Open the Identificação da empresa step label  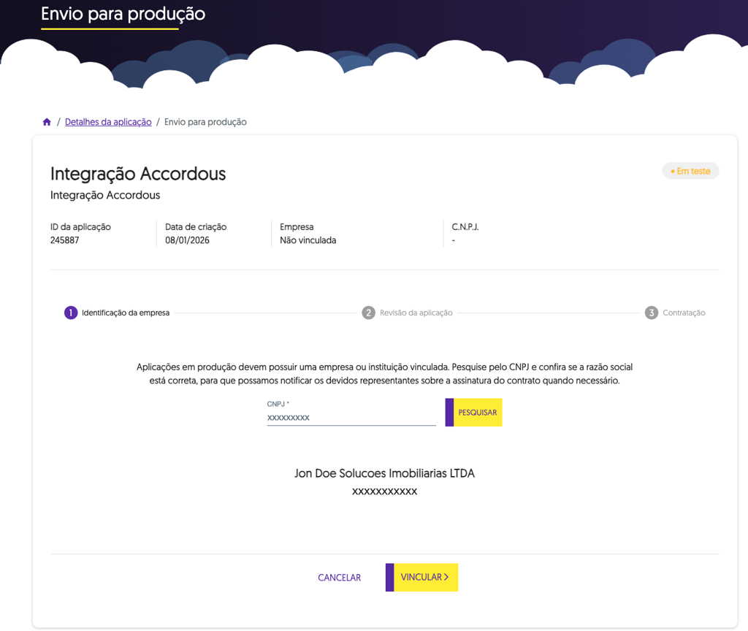pyautogui.click(x=126, y=313)
